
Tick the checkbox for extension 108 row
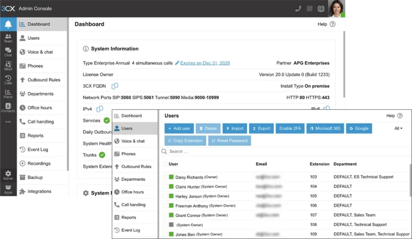pyautogui.click(x=165, y=225)
